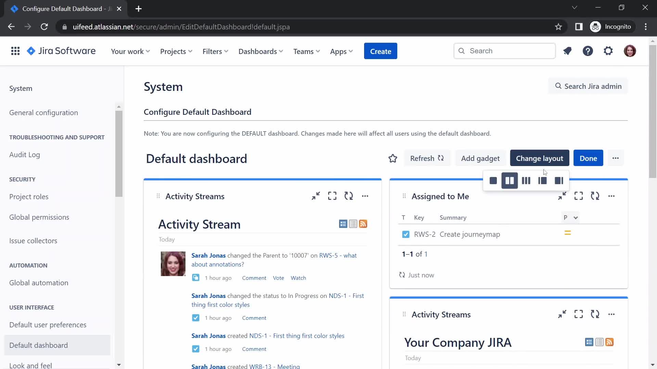Click the Add gadget button

click(480, 158)
